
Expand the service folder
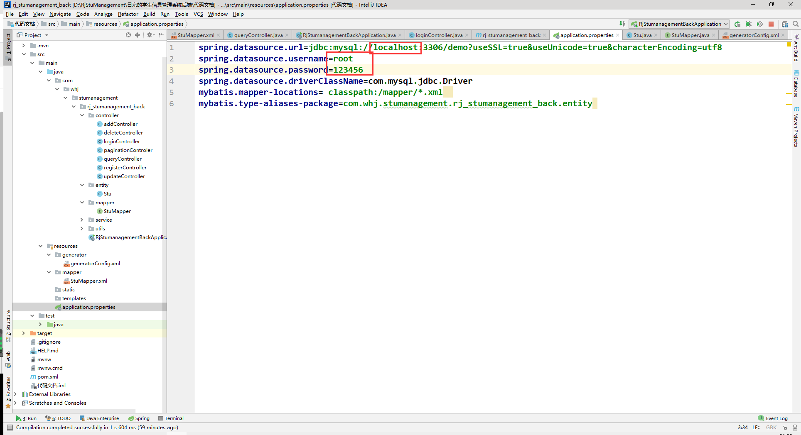pyautogui.click(x=82, y=220)
